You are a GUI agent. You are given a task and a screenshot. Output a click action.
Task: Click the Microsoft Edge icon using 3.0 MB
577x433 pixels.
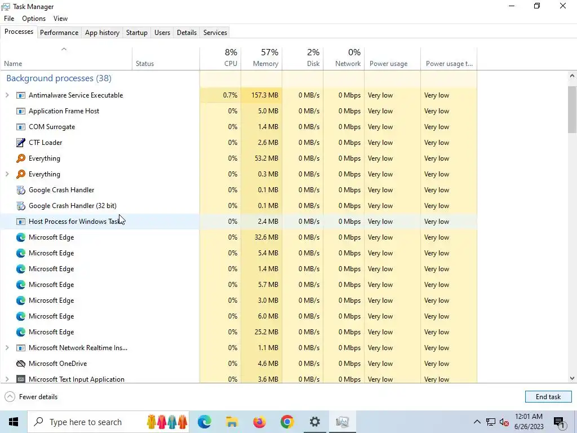(21, 301)
